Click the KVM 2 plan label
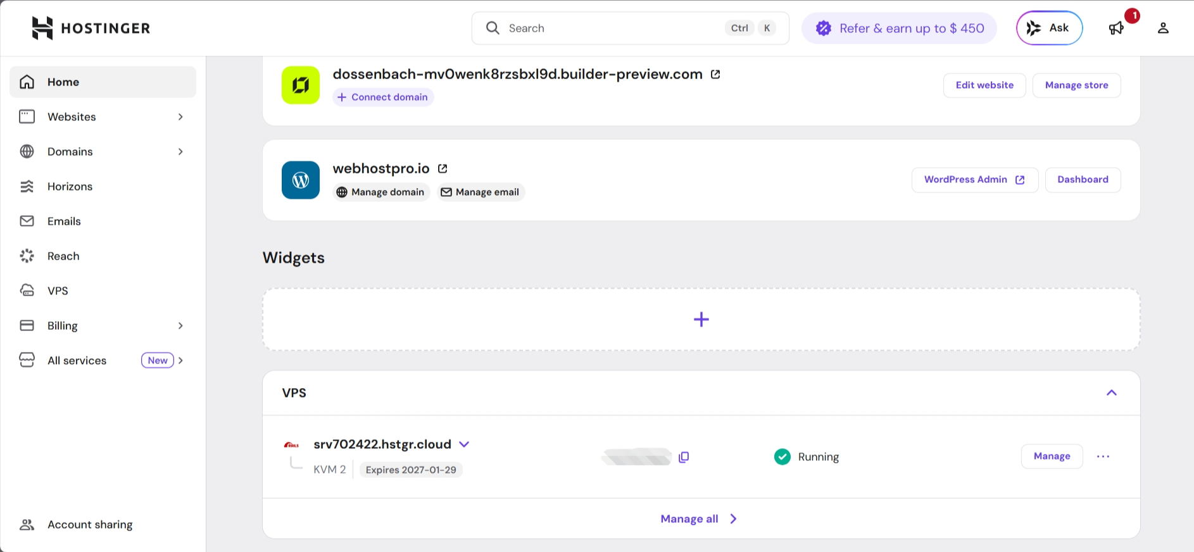 pos(330,470)
